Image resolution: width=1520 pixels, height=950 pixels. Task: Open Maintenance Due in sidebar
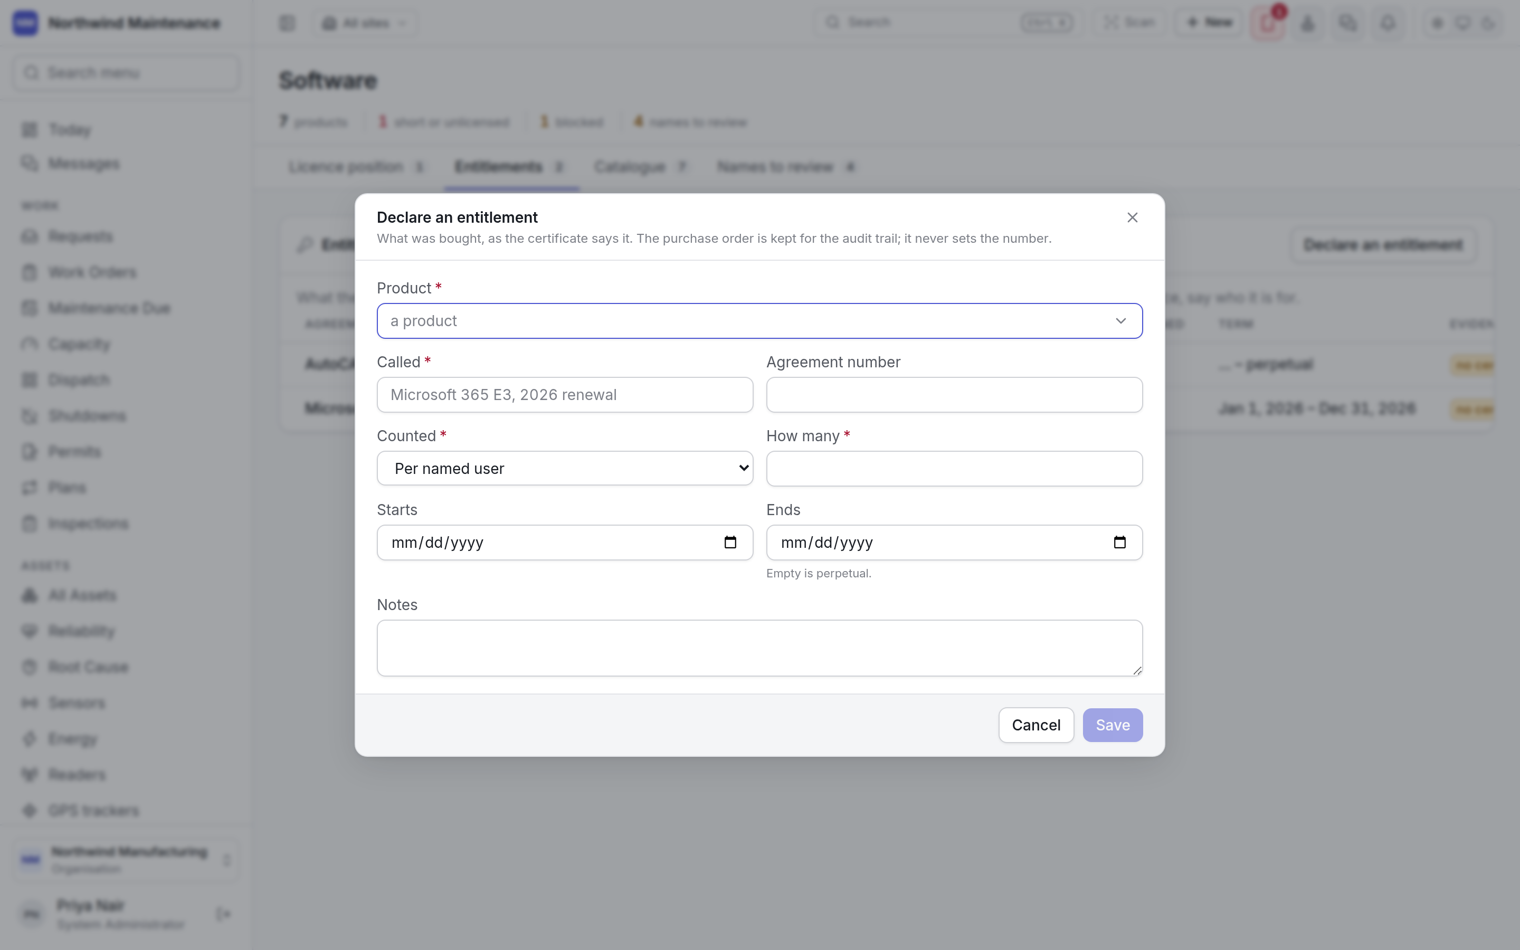coord(126,308)
